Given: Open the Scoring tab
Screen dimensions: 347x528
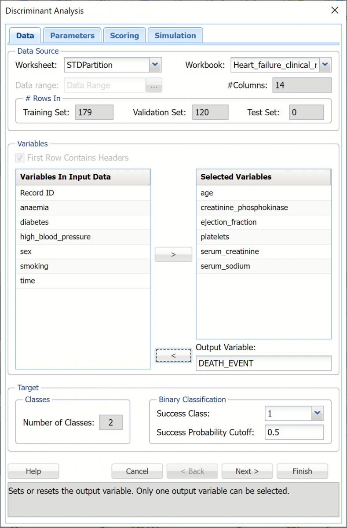Looking at the screenshot, I should pos(124,36).
